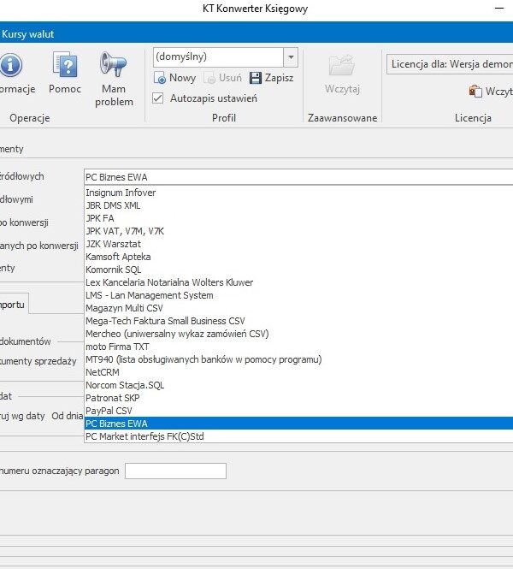
Task: Click the license Wczytaj briefcase icon
Action: pos(475,91)
